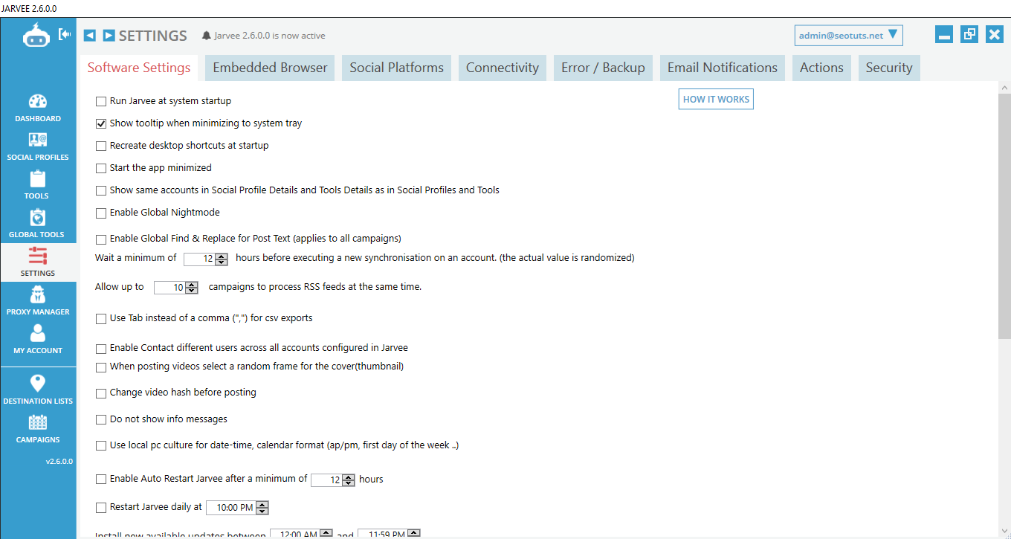Open the Security tab

[889, 68]
